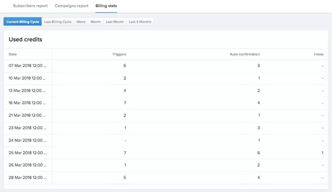
Task: Choose the Month time range button
Action: click(x=96, y=22)
